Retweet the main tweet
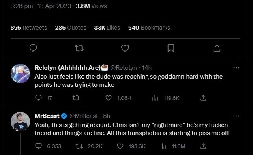The image size is (253, 155). coord(79,48)
